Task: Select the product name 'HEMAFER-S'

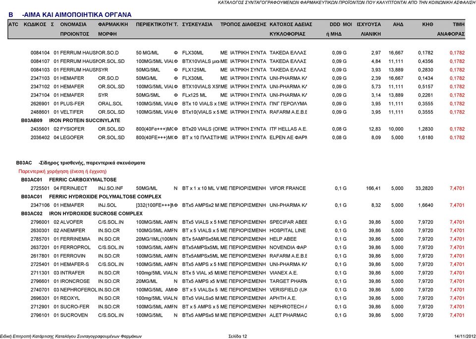Action: pyautogui.click(x=74, y=265)
